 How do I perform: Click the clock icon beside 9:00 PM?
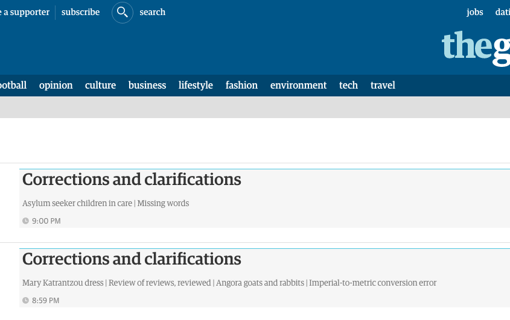[25, 221]
